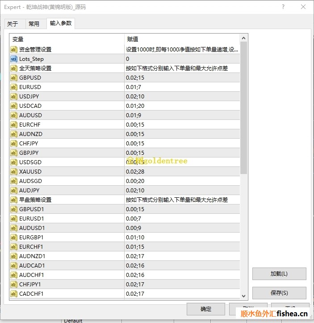Click the icon beside AUDNZD1 variable

(14, 256)
